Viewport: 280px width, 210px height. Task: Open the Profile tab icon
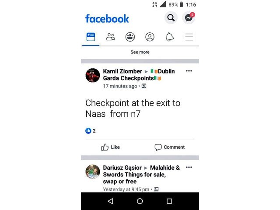[x=150, y=37]
